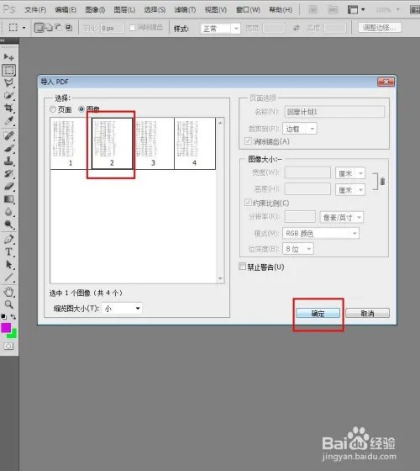
Task: Open the 位深度 8 位 dropdown
Action: [x=298, y=249]
